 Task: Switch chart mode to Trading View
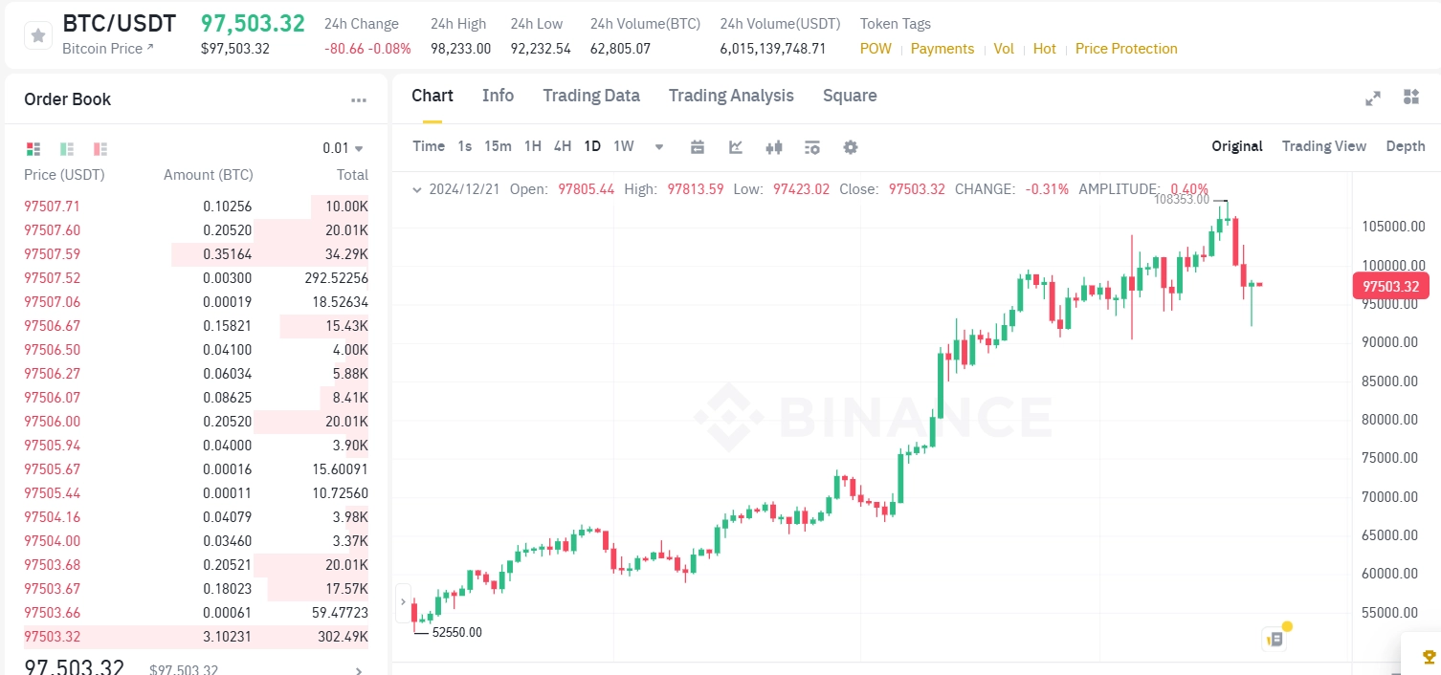pyautogui.click(x=1324, y=146)
